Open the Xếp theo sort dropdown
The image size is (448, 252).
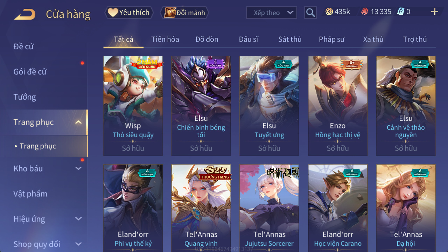[272, 13]
